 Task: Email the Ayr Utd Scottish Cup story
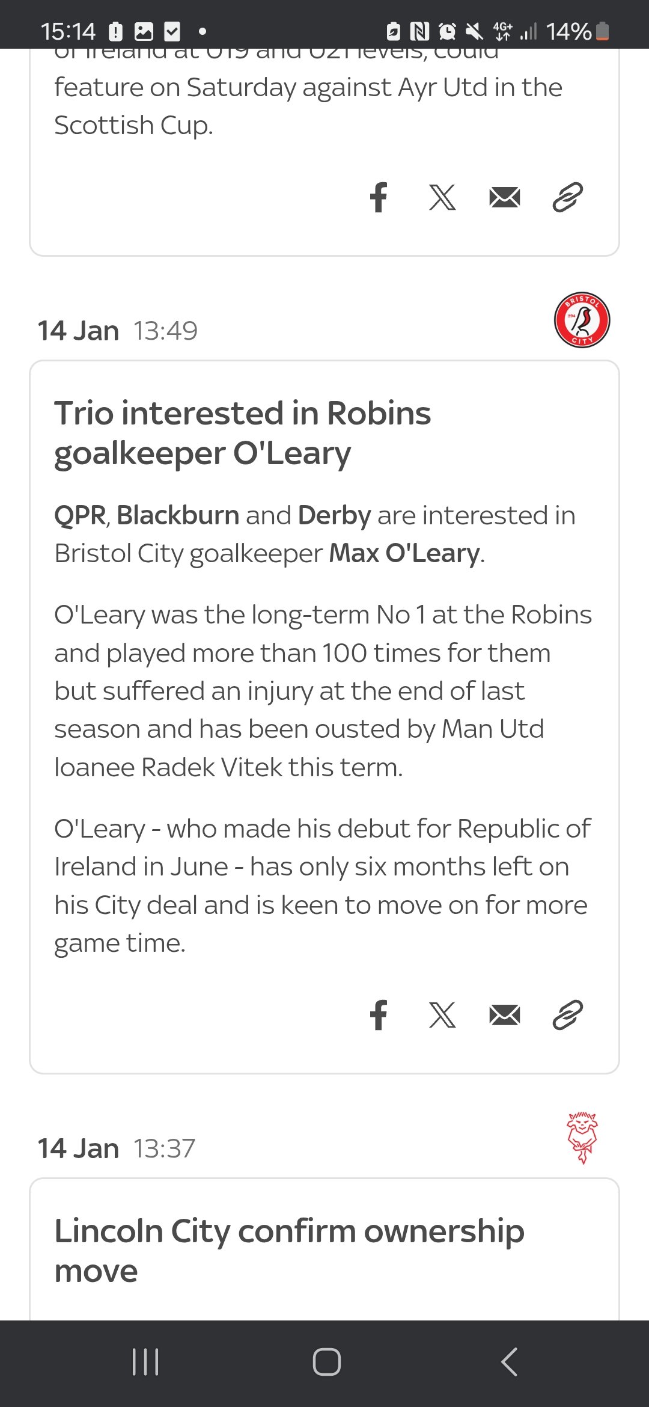click(505, 197)
